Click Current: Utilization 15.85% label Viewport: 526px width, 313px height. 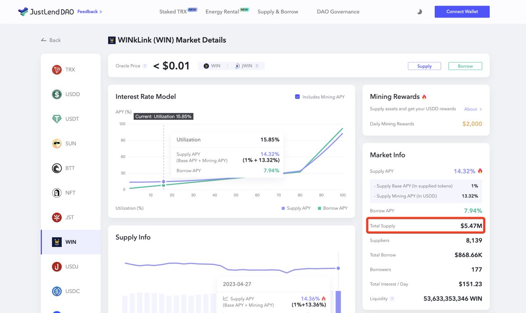click(163, 117)
